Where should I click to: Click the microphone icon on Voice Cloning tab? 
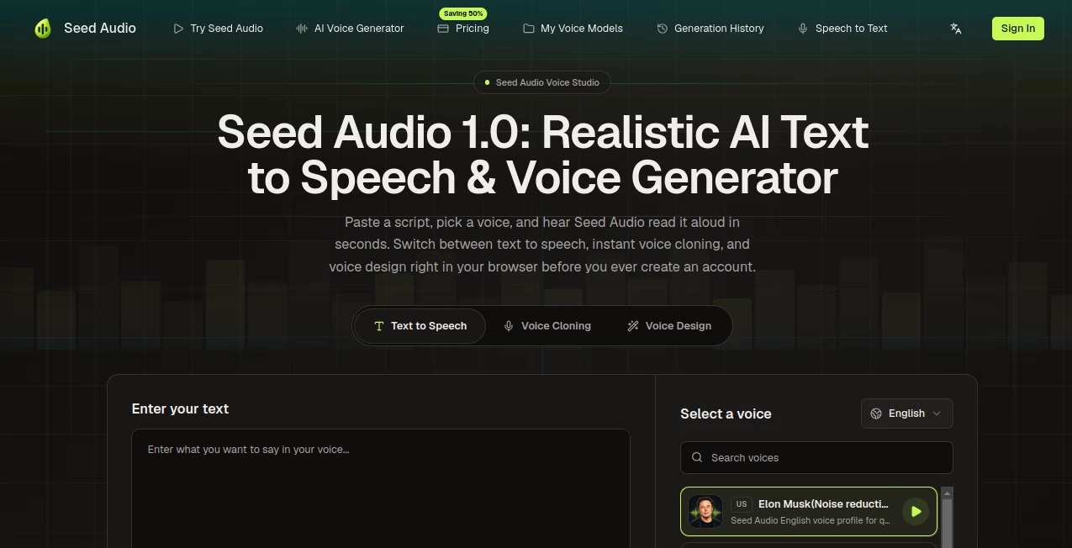tap(509, 326)
